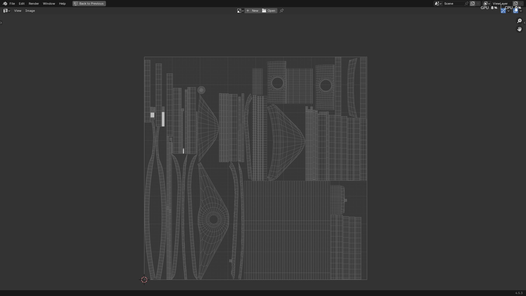Screen dimensions: 526x296
Task: Click the ViewLayer name field
Action: tap(501, 4)
